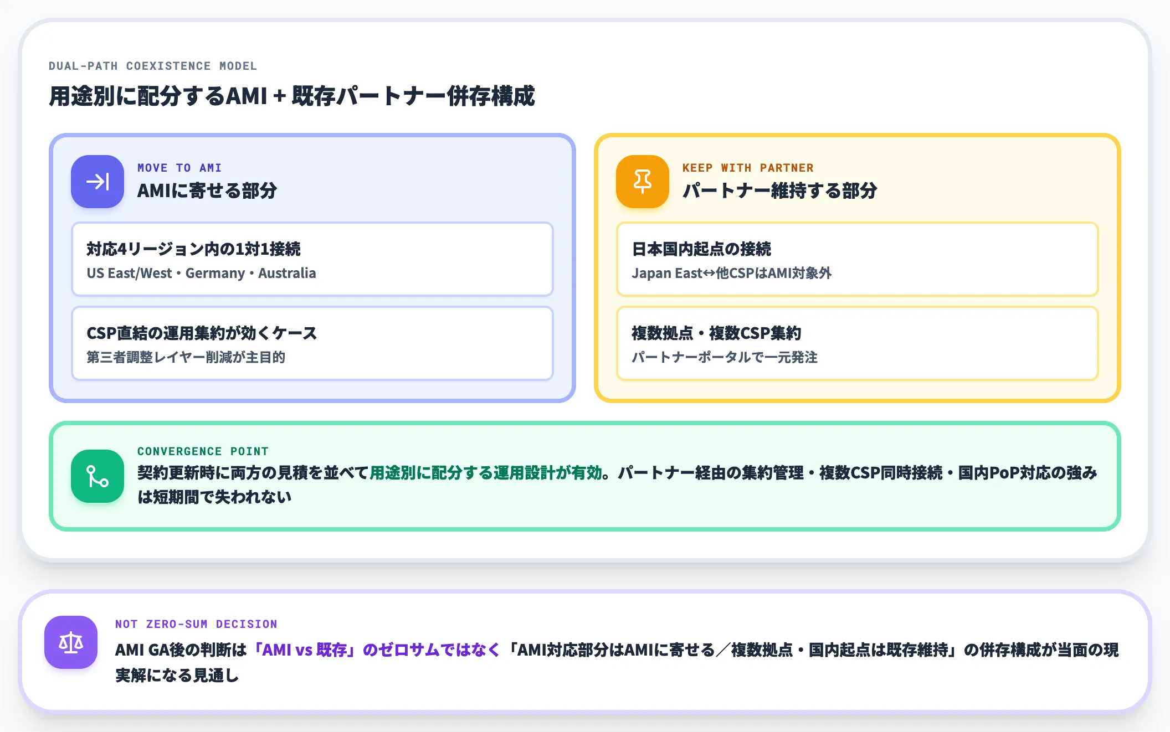Click the text 第三者調整レイヤー削減が主目的
This screenshot has width=1170, height=732.
pyautogui.click(x=186, y=357)
